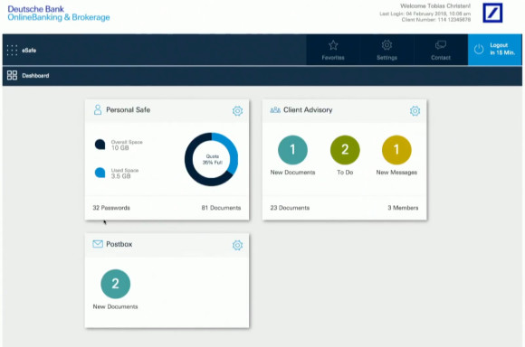Open Settings gear in the top navigation
The width and height of the screenshot is (525, 347).
[387, 45]
